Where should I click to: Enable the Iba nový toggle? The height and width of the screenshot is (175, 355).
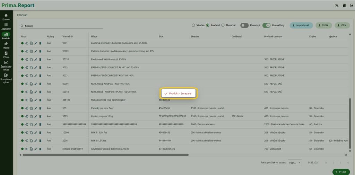point(244,25)
